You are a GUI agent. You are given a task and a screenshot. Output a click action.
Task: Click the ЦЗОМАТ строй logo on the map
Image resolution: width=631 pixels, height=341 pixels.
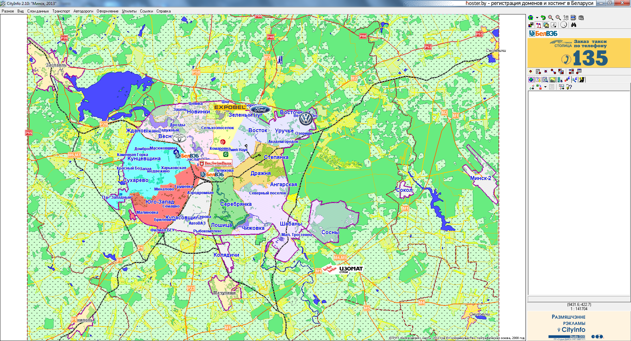(343, 270)
